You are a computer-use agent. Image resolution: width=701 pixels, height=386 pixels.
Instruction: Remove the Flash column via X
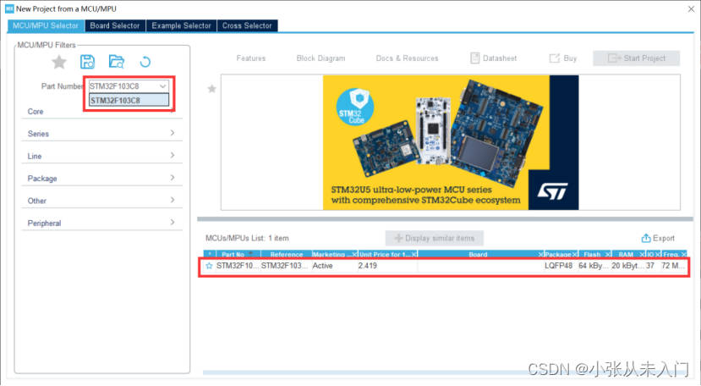coord(608,254)
